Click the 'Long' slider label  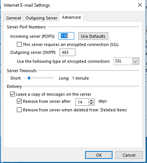[64, 78]
